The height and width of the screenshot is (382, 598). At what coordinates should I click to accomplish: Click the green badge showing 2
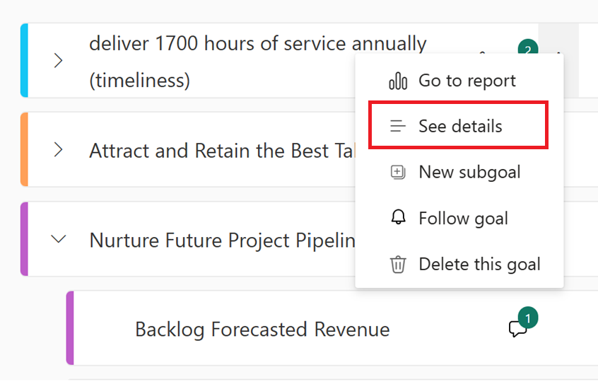click(x=527, y=50)
